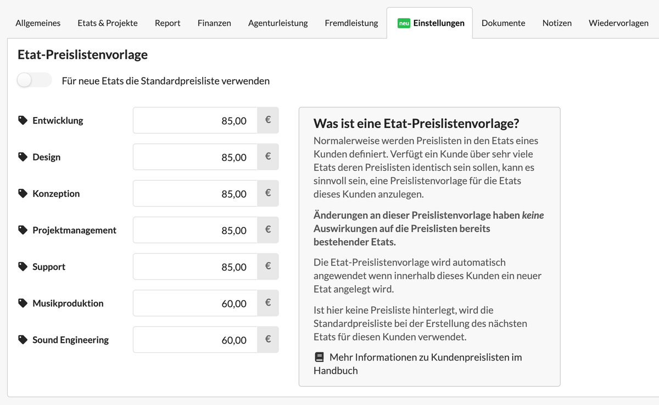
Task: Select the Agenturleistung tab
Action: click(x=278, y=23)
